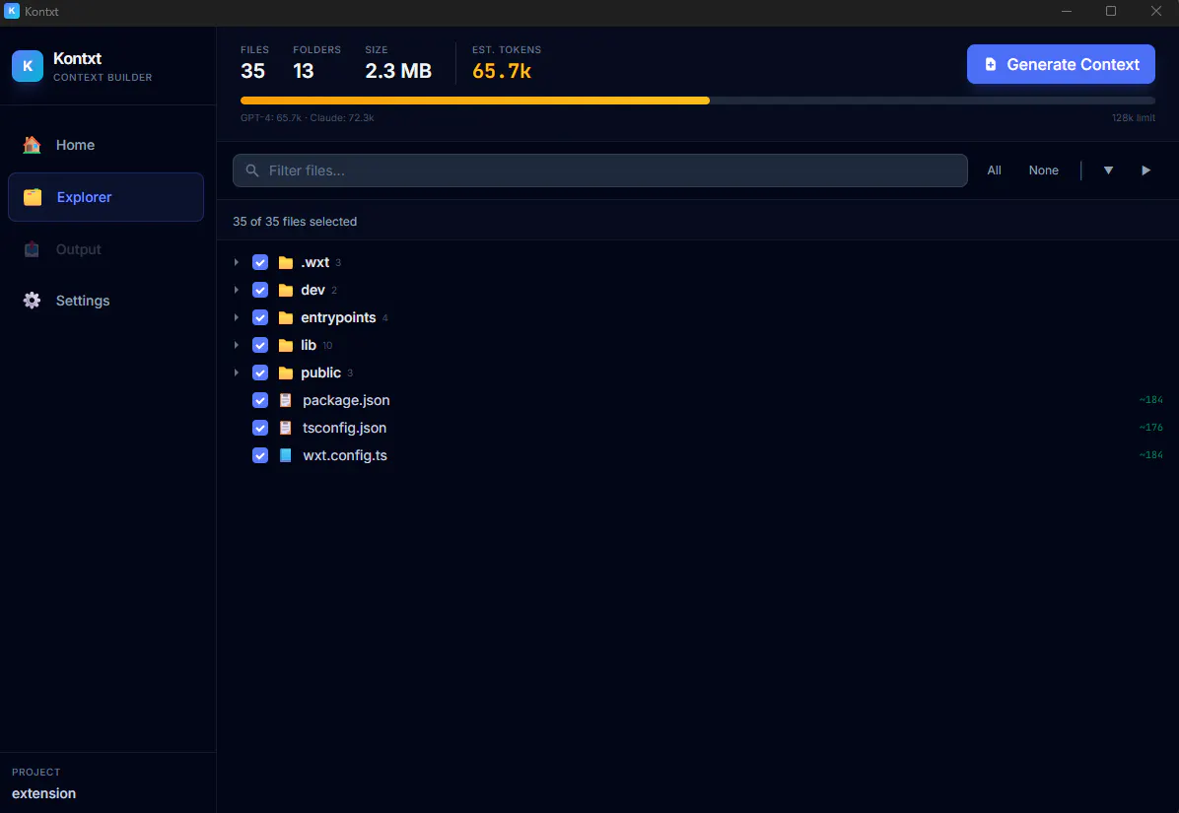Viewport: 1179px width, 813px height.
Task: Select the wxt.config.ts file name
Action: click(x=345, y=455)
